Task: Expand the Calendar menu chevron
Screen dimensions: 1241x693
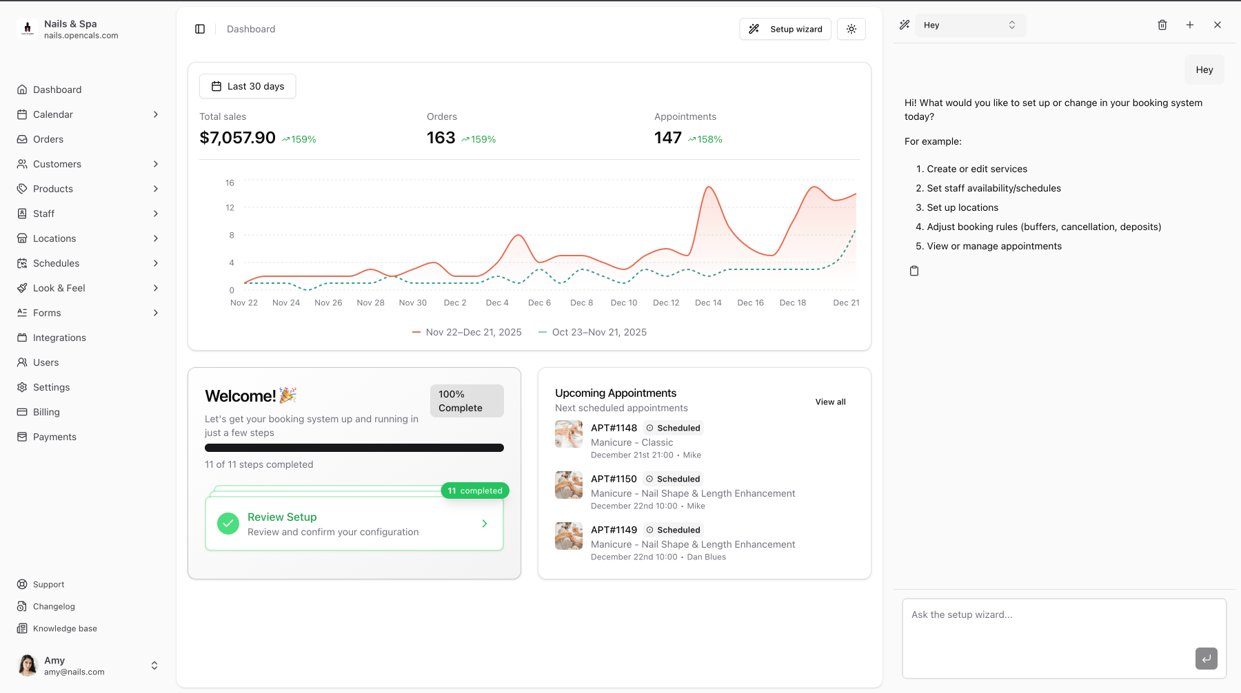Action: pos(156,114)
